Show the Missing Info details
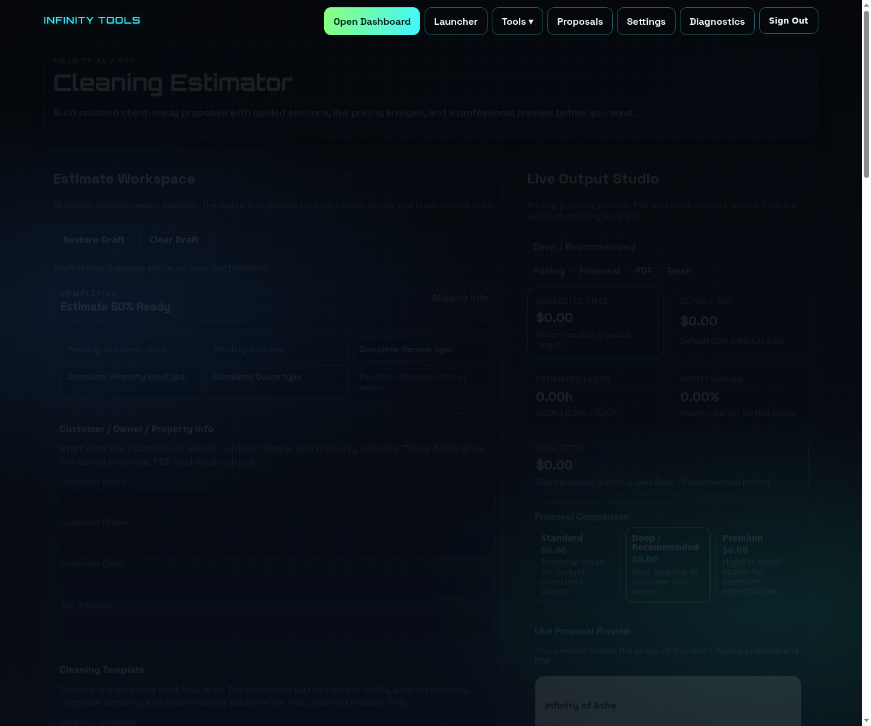The height and width of the screenshot is (726, 871). [460, 298]
